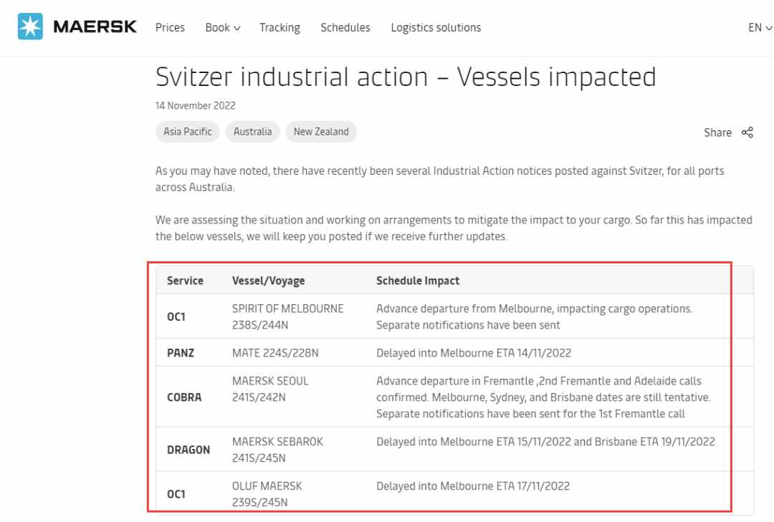Click the Brisbane ETA 19/11/2022 impact cell
Image resolution: width=774 pixels, height=522 pixels.
[545, 442]
